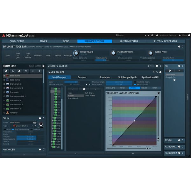
Task: Click the keyboard icon next to drum Name field
Action: click(x=35, y=123)
